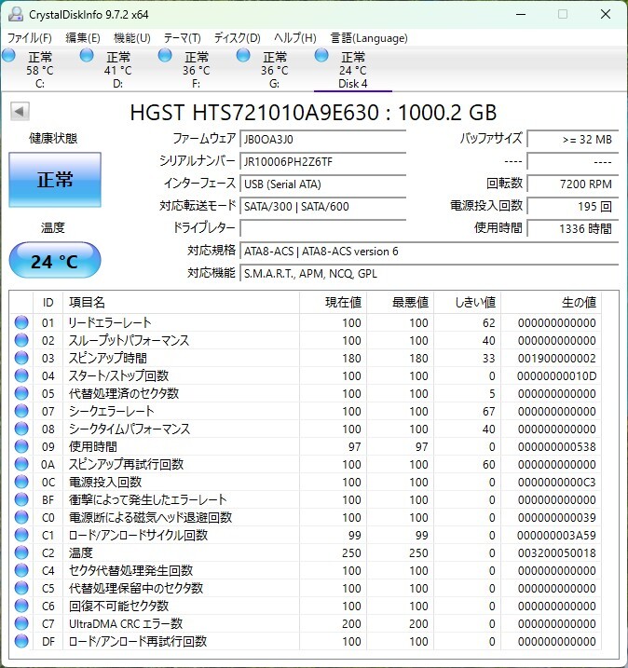Open the 言語(Language) menu
Screen dimensions: 628x668
[x=369, y=38]
